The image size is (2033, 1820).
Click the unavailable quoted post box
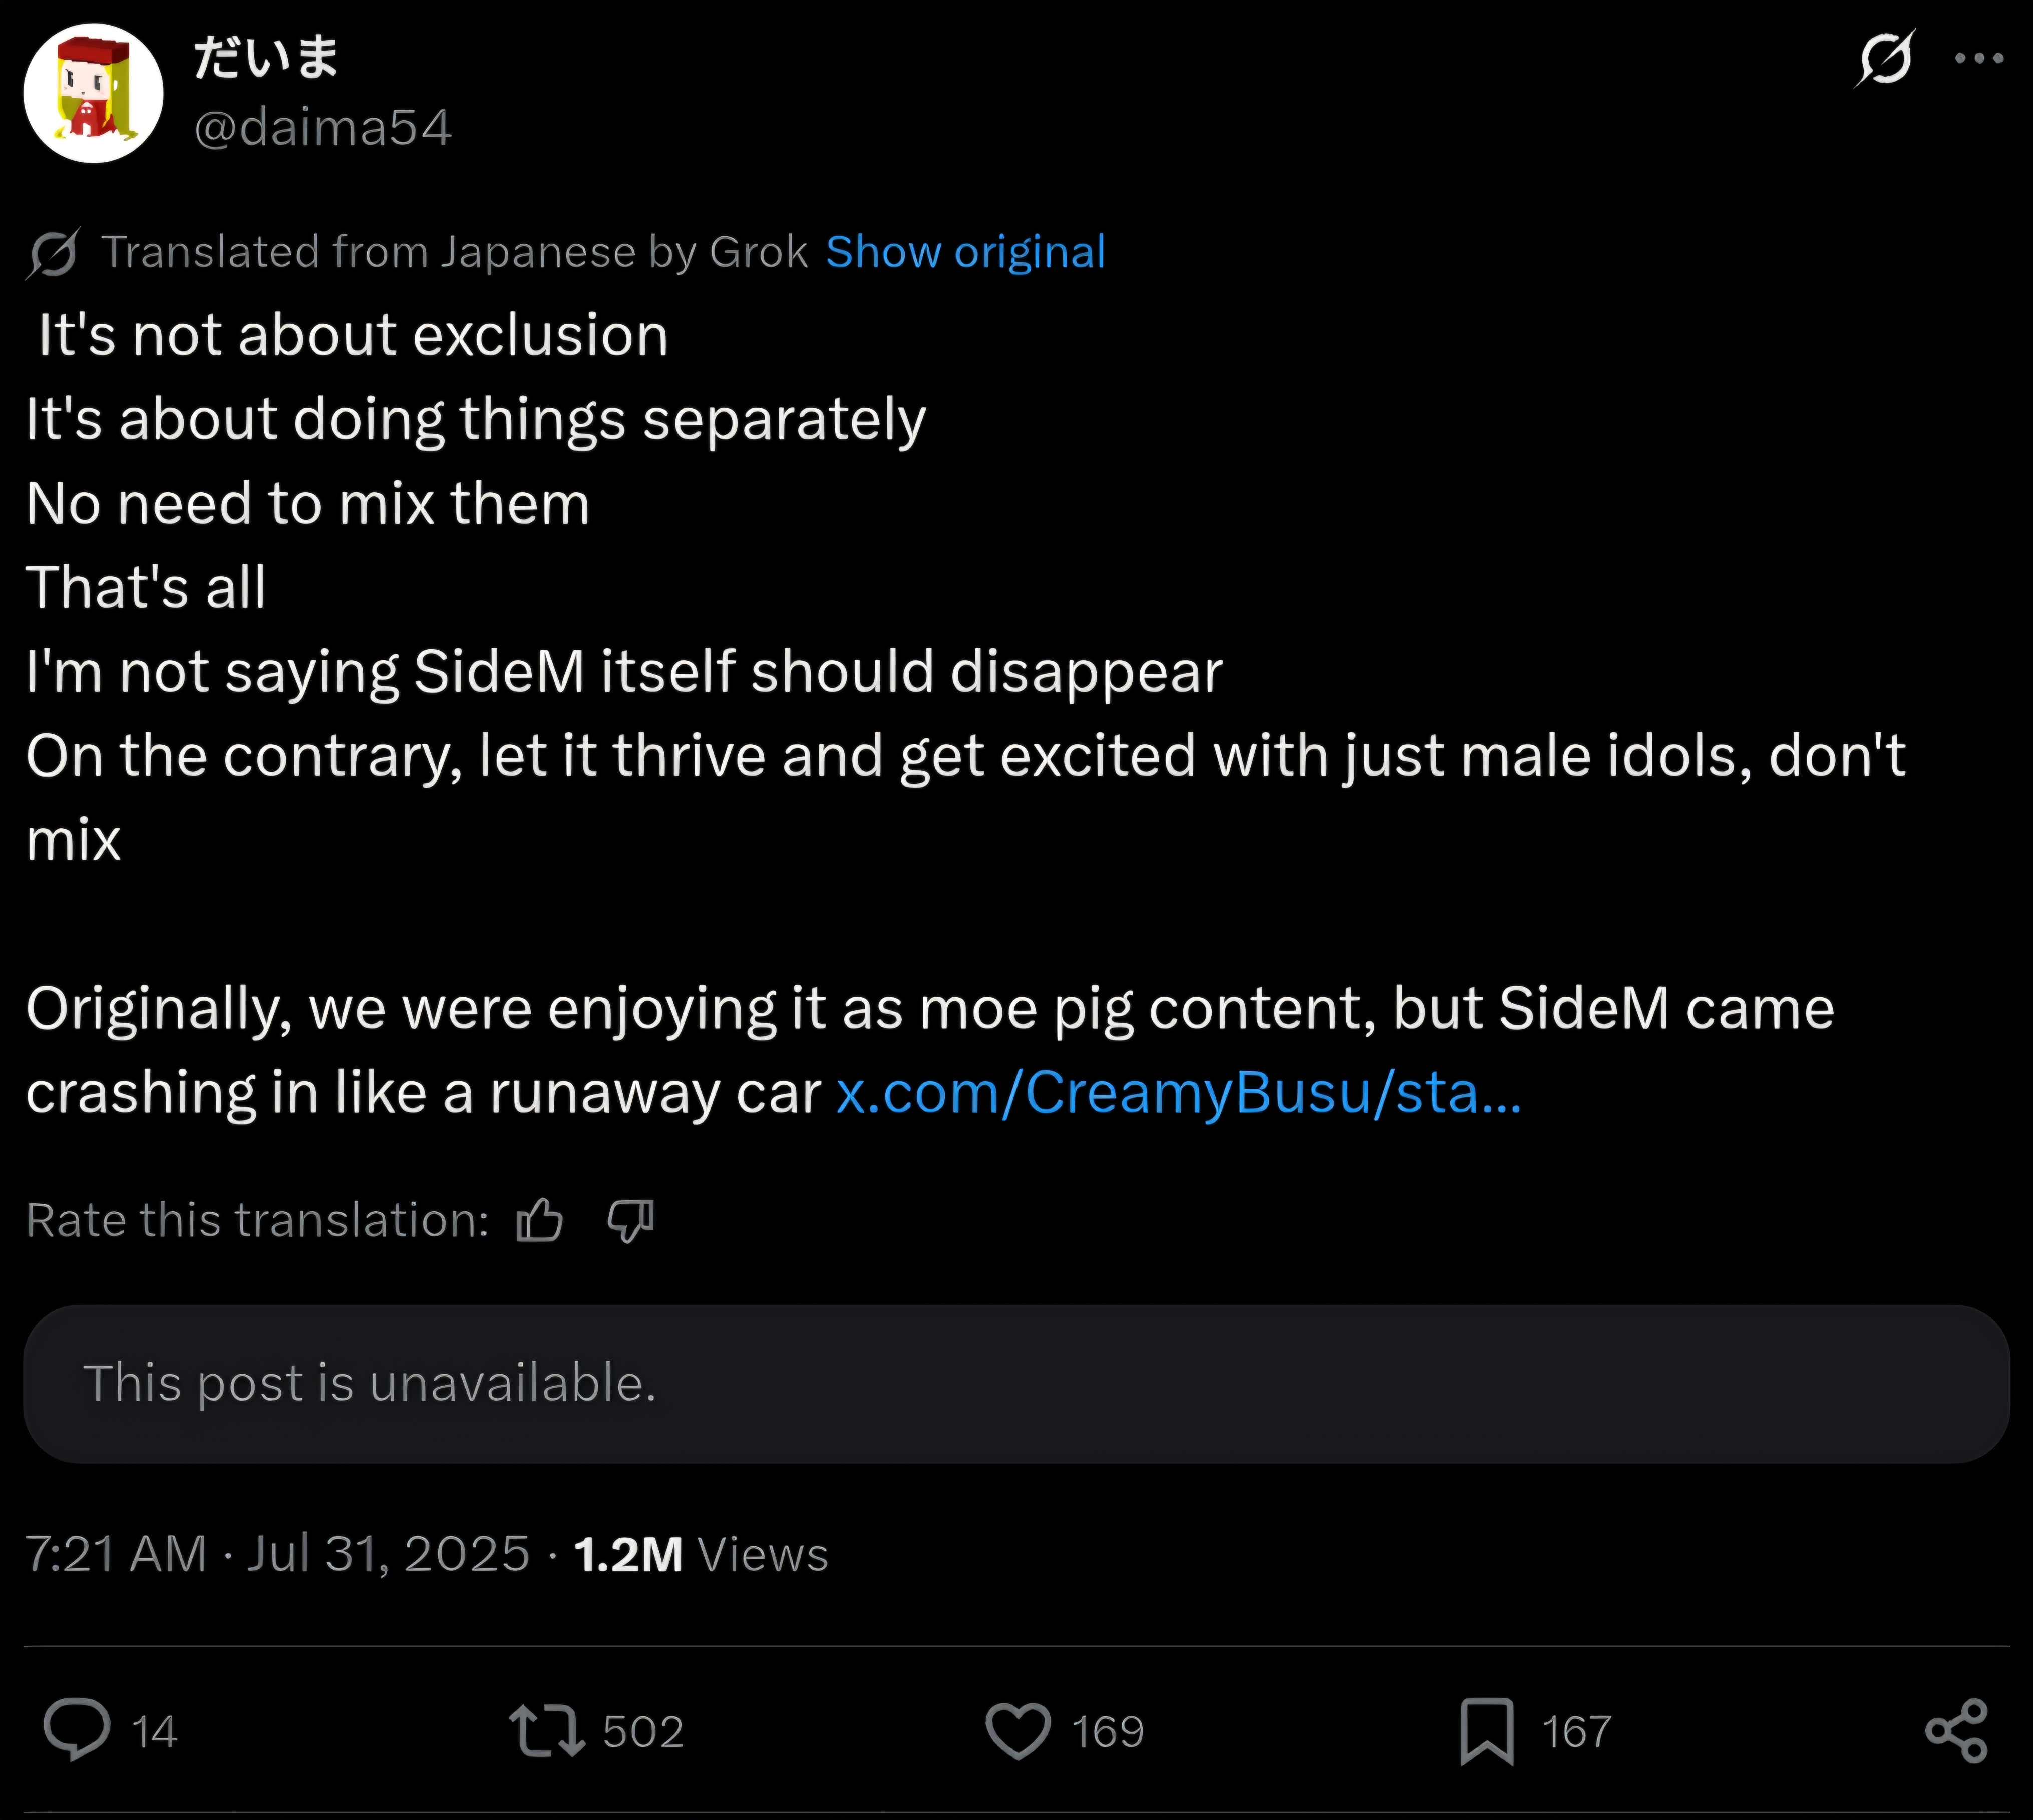tap(1016, 1384)
